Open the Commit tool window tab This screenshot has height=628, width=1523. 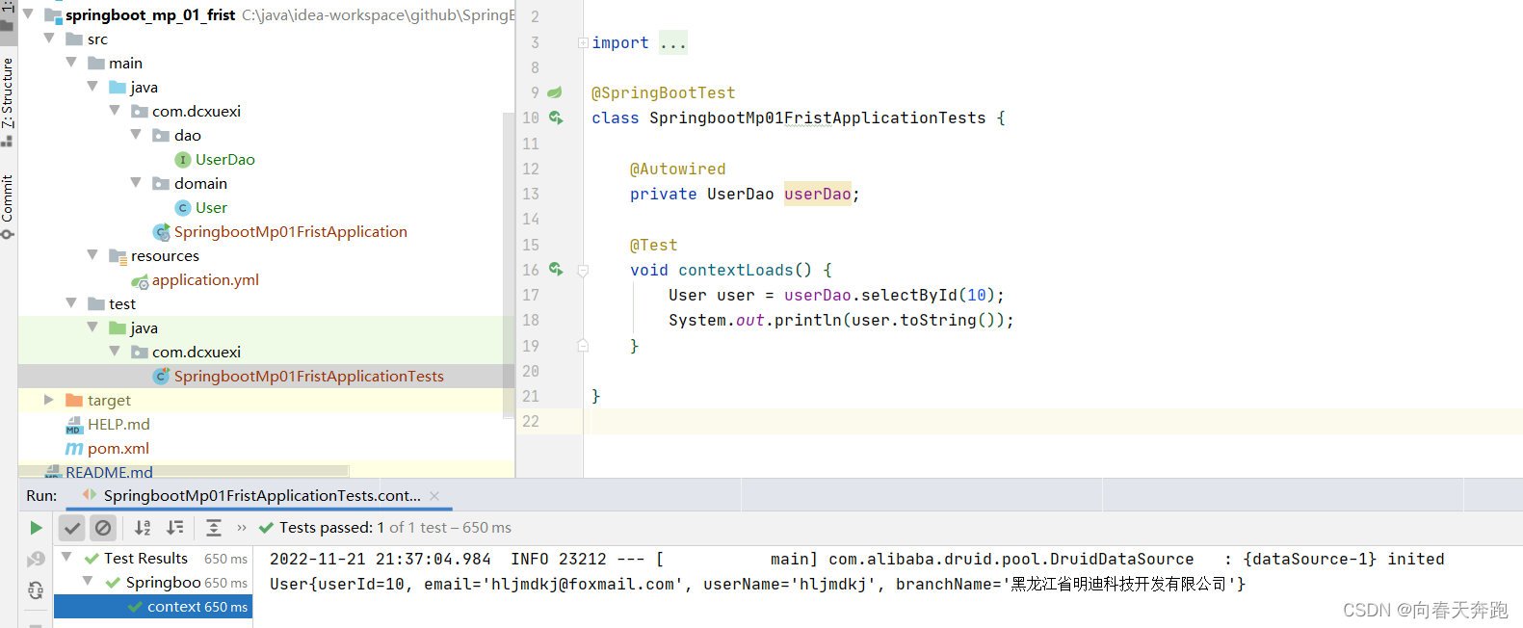click(x=8, y=205)
